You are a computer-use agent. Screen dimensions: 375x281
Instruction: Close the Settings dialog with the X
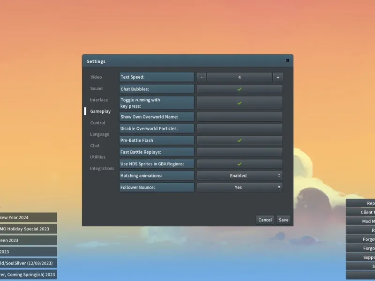coord(287,60)
